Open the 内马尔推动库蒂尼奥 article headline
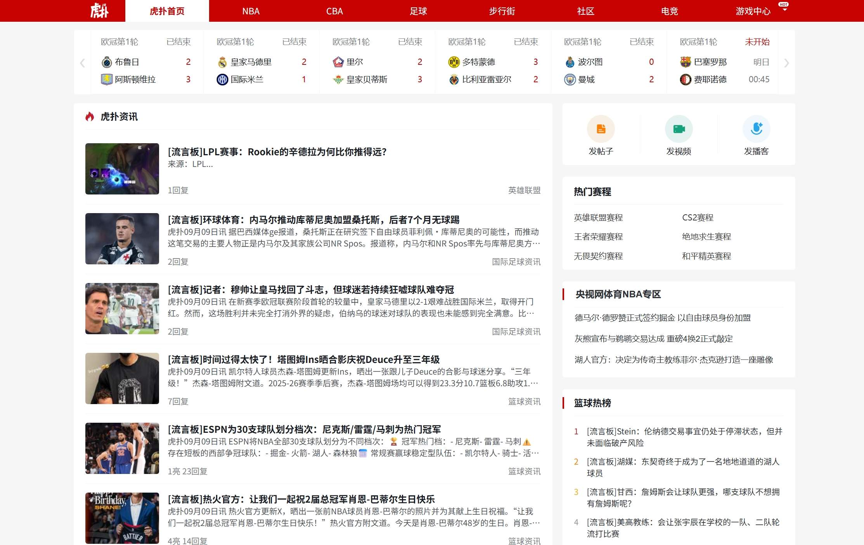 [313, 220]
